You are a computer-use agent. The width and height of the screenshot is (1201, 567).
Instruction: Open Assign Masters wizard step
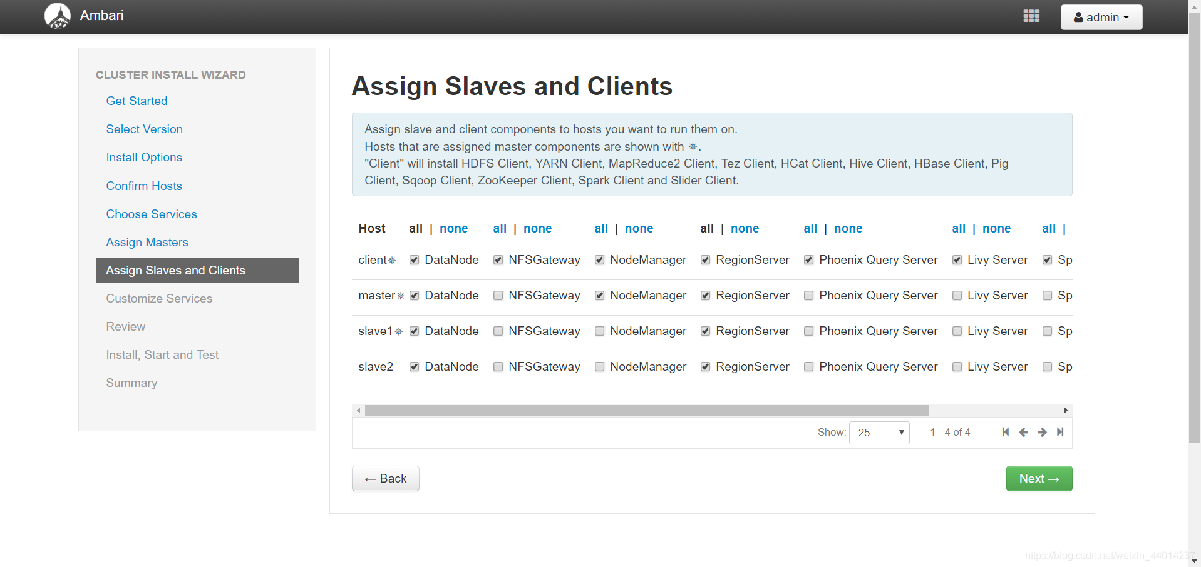click(x=147, y=242)
